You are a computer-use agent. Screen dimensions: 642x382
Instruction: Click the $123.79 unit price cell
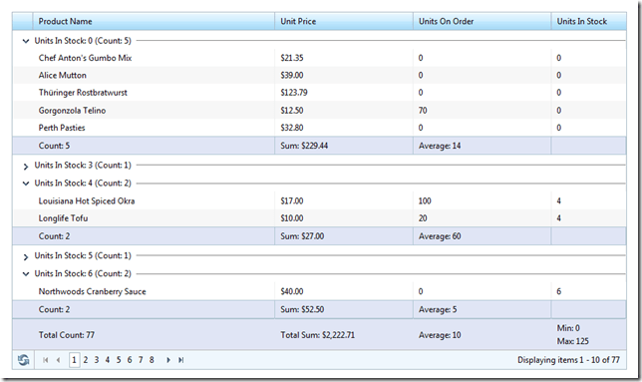344,93
